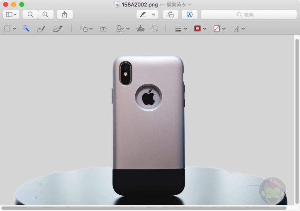This screenshot has width=300, height=211.
Task: Click the fill color swatch with slash
Action: 217,29
